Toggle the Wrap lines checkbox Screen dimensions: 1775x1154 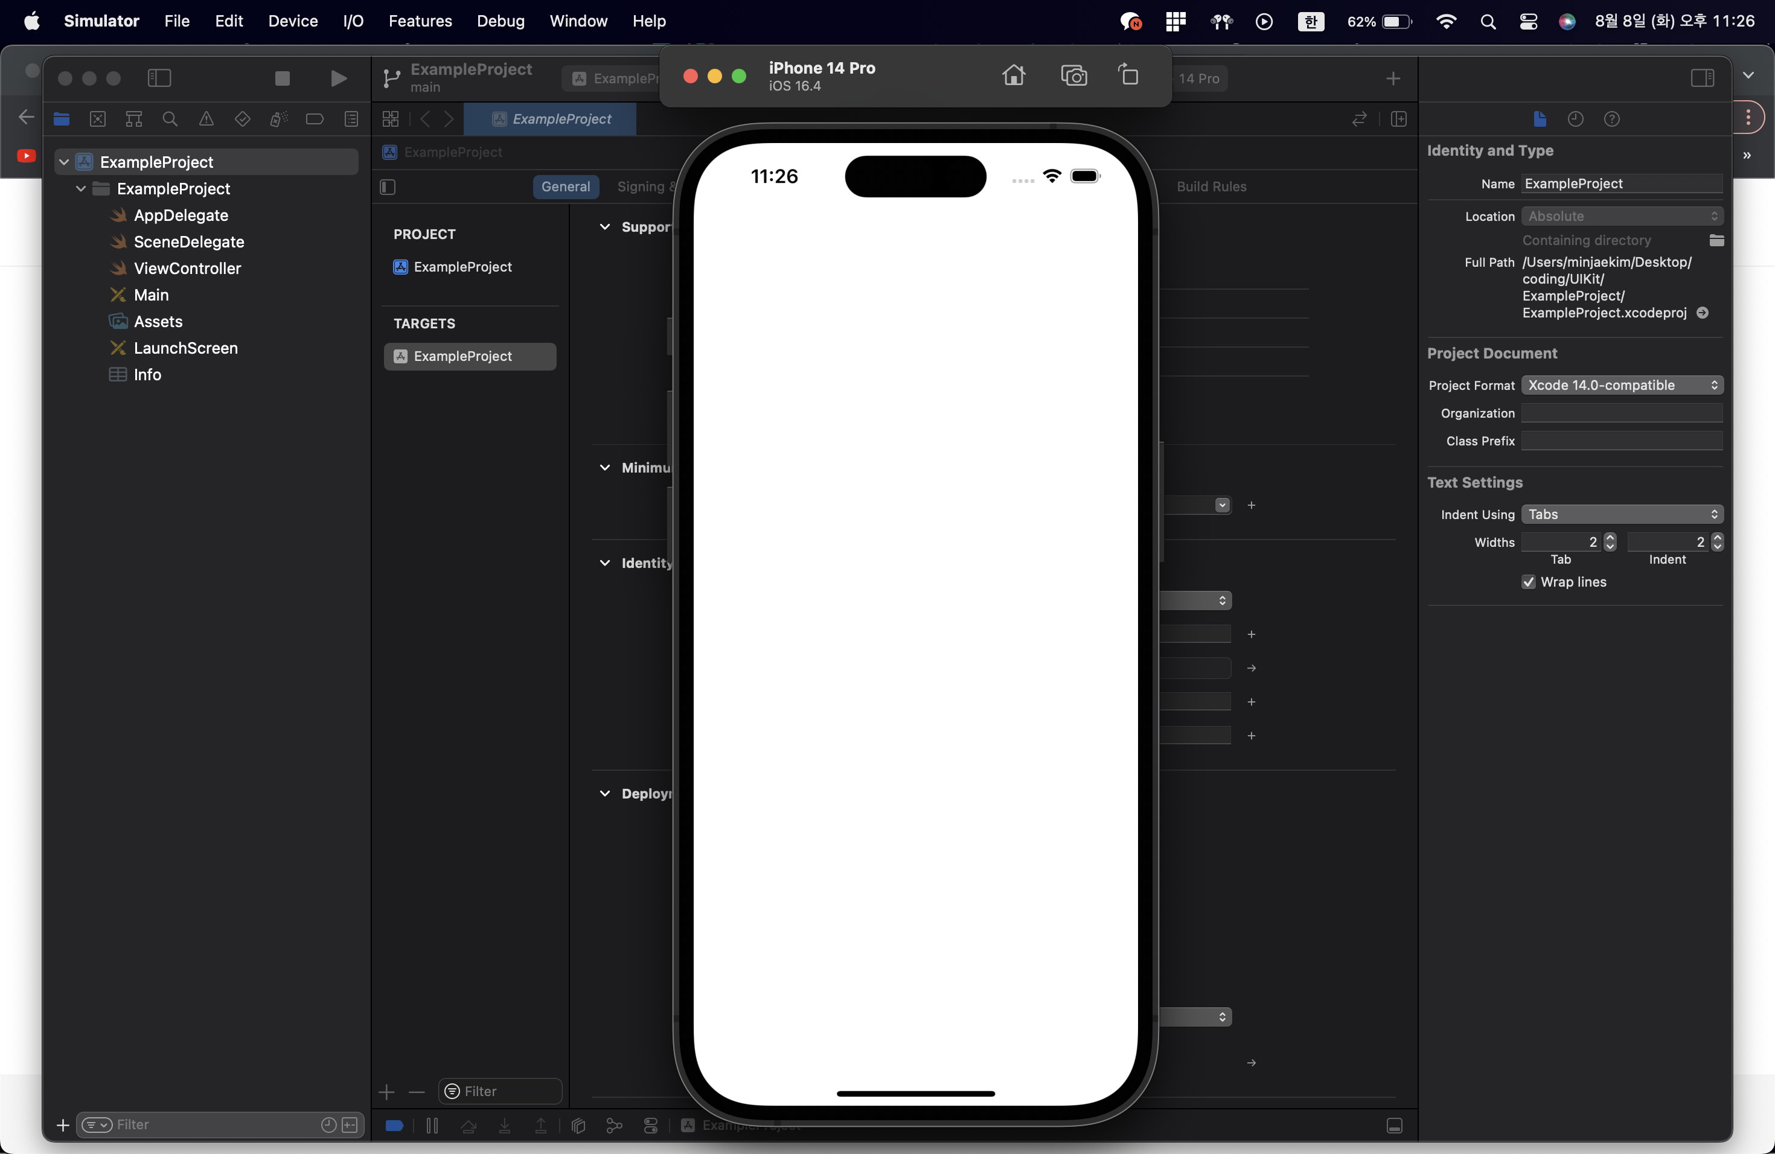1528,582
